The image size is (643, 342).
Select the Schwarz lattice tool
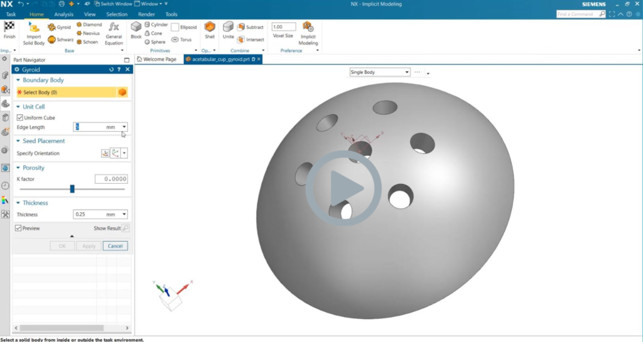[61, 40]
